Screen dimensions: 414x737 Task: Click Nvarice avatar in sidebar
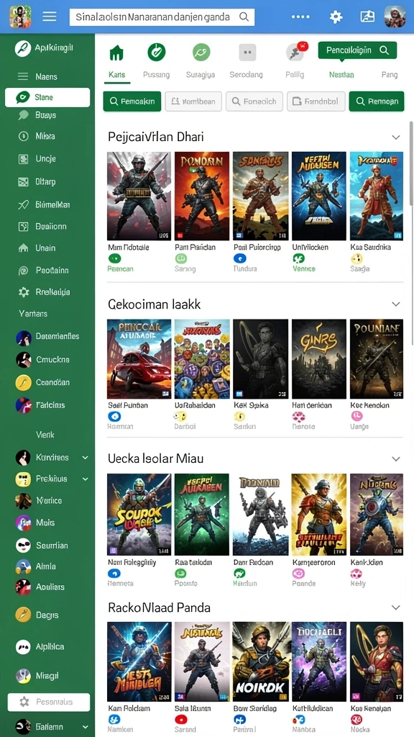click(x=24, y=501)
